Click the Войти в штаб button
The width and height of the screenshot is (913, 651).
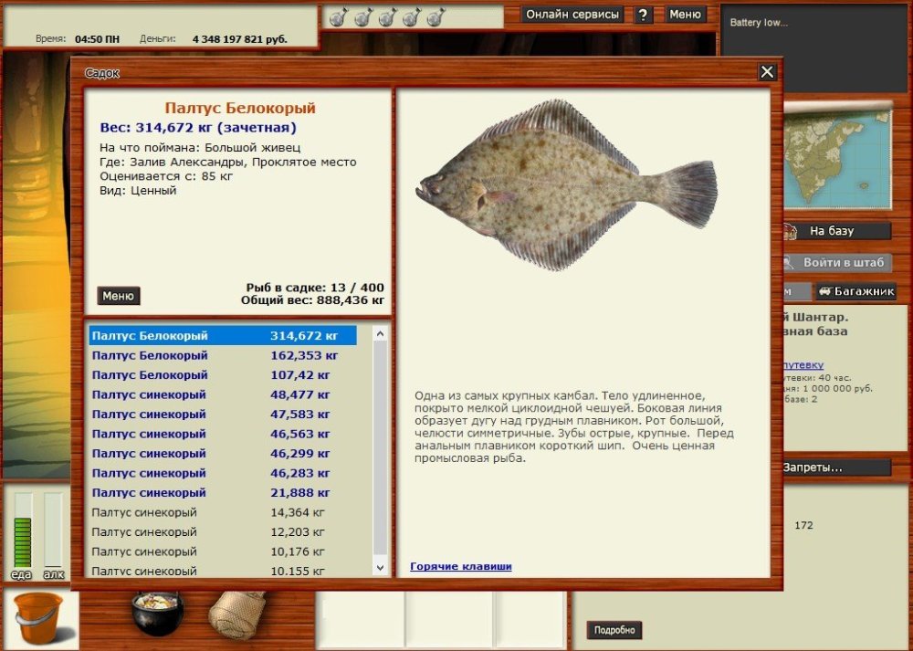point(835,262)
